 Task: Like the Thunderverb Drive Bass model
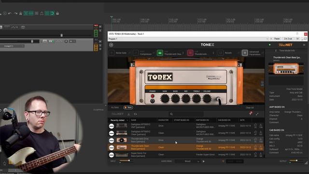255,139
